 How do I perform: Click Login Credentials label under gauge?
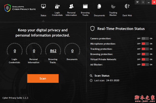14,61
